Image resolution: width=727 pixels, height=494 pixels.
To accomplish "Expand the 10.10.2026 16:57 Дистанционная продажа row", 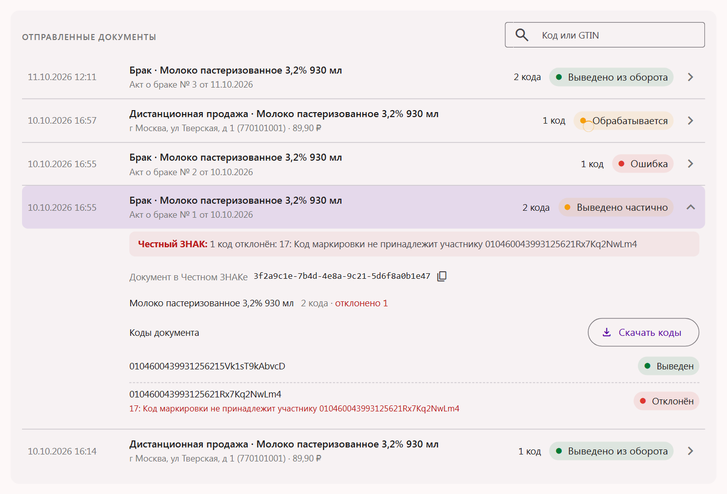I will [690, 121].
